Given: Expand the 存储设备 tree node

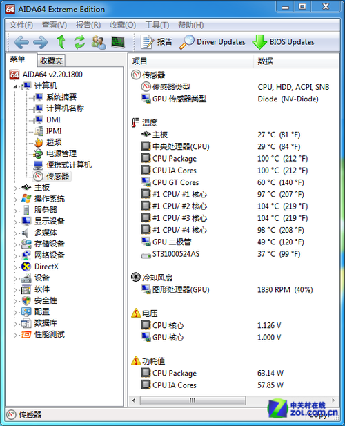Looking at the screenshot, I should tap(15, 244).
